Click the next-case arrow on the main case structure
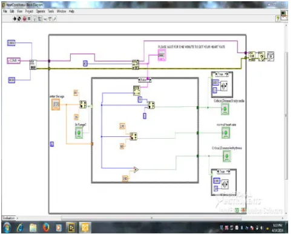This screenshot has width=293, height=234. pyautogui.click(x=150, y=80)
